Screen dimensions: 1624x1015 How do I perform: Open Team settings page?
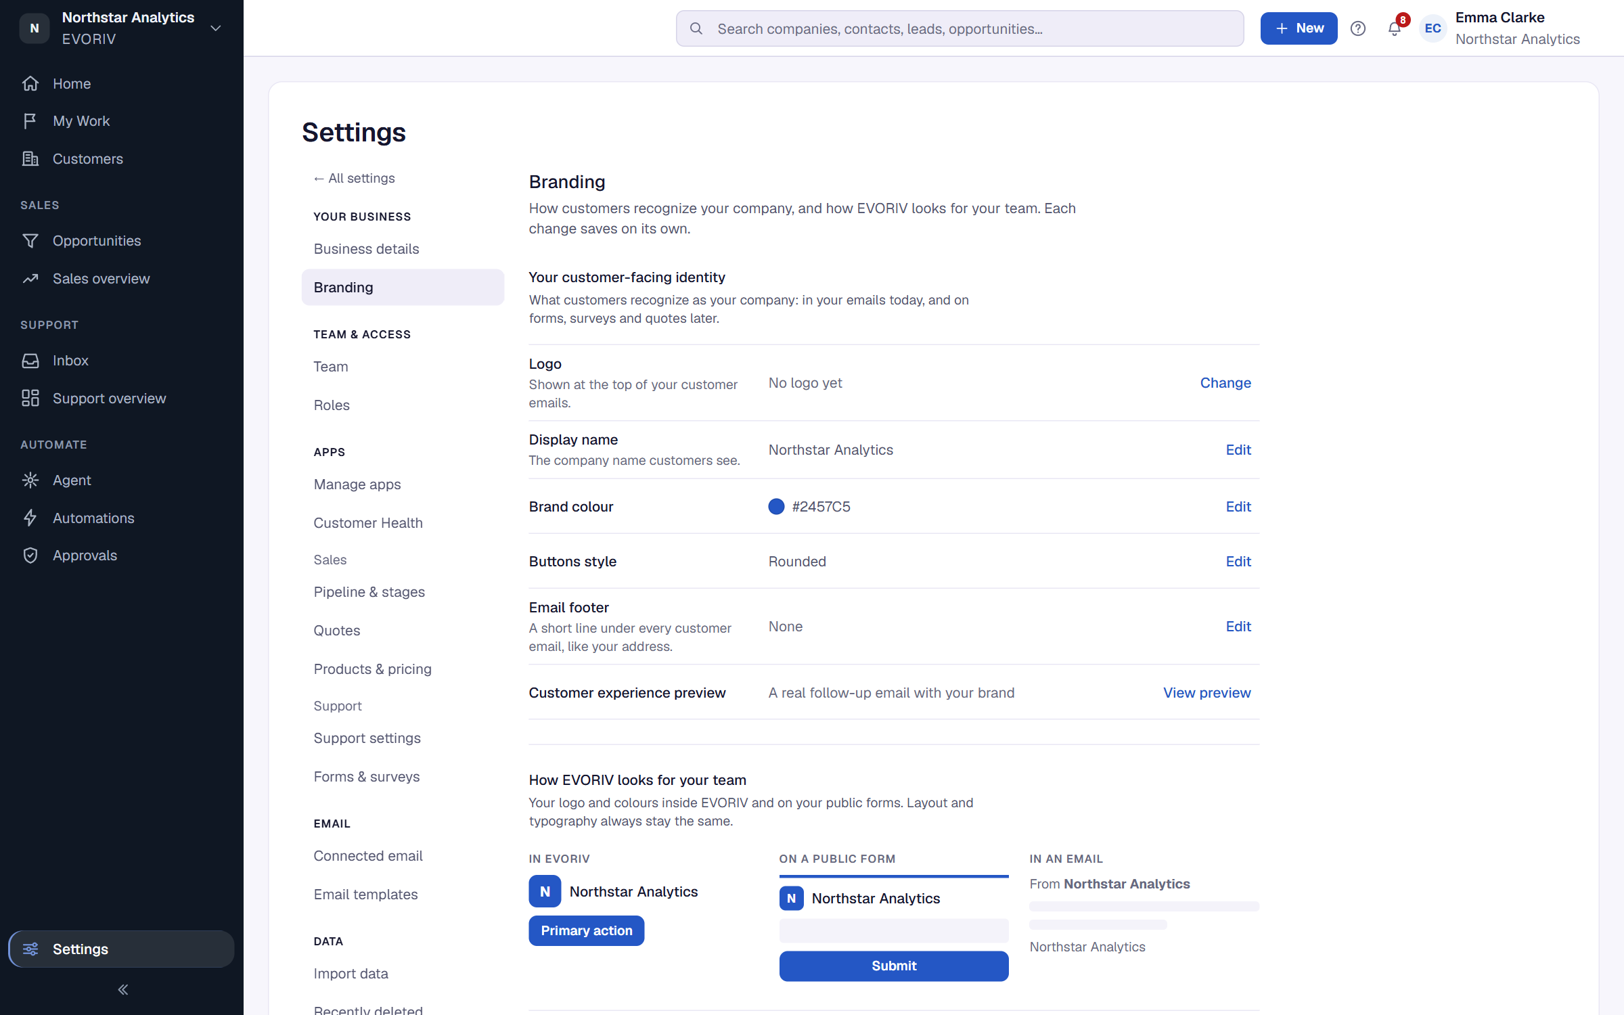[403, 367]
